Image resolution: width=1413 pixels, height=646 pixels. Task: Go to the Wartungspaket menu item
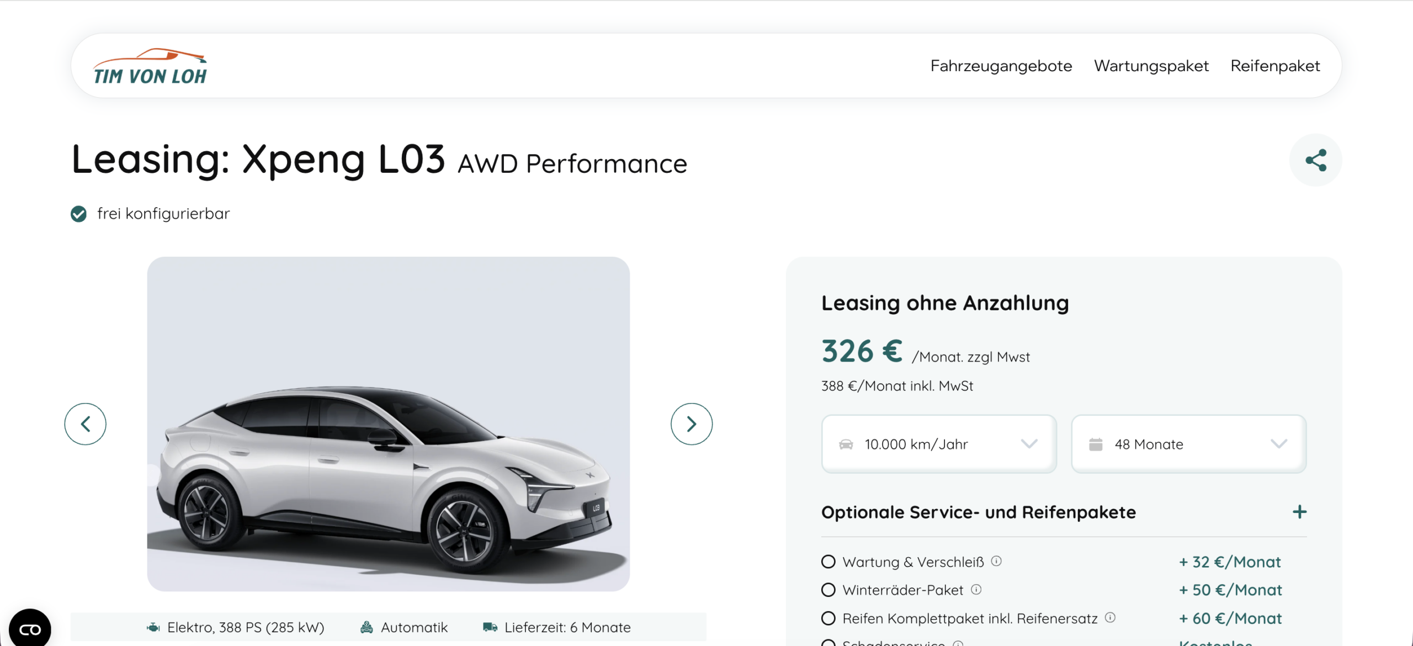tap(1151, 66)
